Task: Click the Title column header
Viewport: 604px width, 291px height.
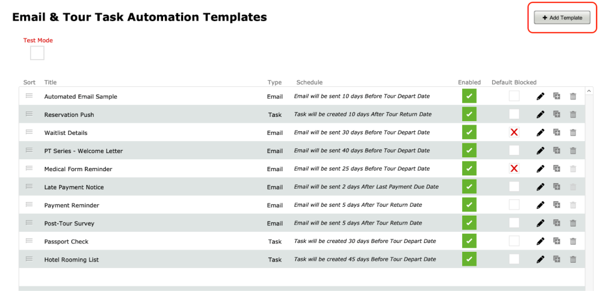Action: point(50,83)
